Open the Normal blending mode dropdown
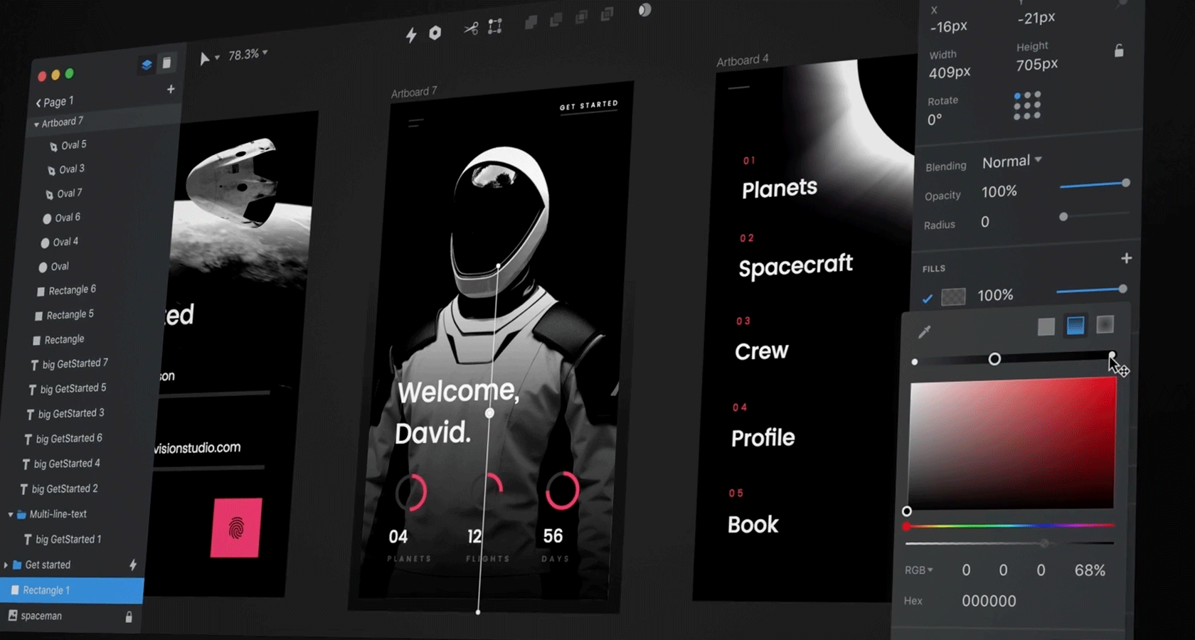 (x=1011, y=161)
